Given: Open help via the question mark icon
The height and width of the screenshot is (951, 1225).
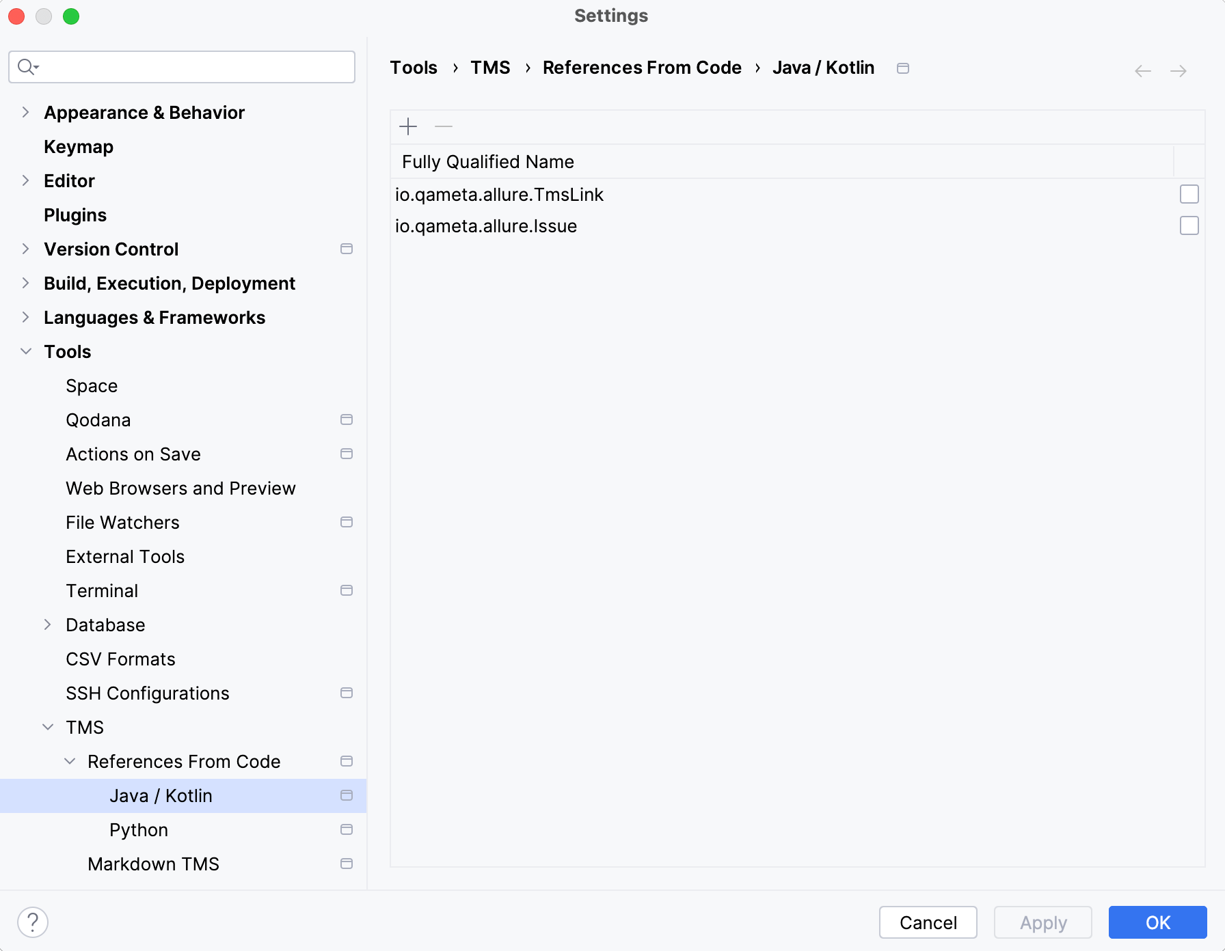Looking at the screenshot, I should tap(32, 922).
